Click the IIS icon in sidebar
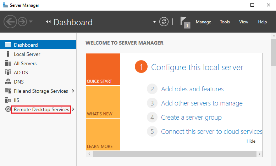The height and width of the screenshot is (166, 276). 8,100
